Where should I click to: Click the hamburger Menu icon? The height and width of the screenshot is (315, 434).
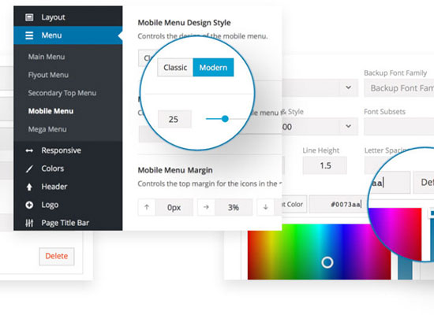point(29,35)
